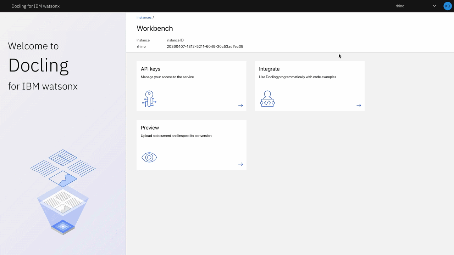The image size is (454, 255).
Task: Click the dropdown chevron beside rhino
Action: pyautogui.click(x=434, y=6)
